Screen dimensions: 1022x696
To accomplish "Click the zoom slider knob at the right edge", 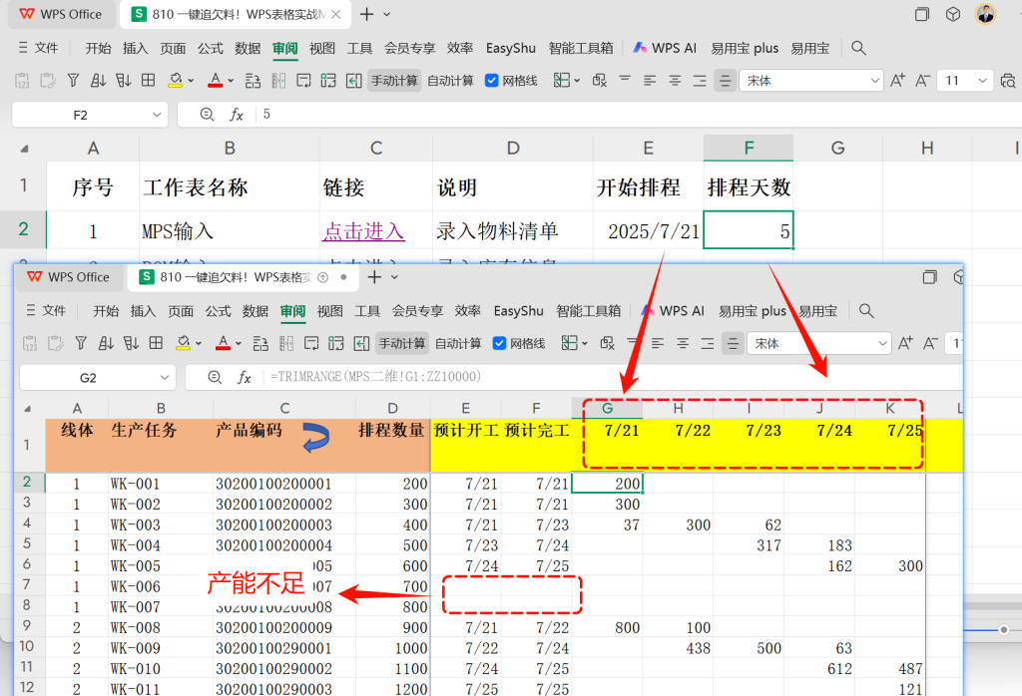I will tap(1004, 629).
